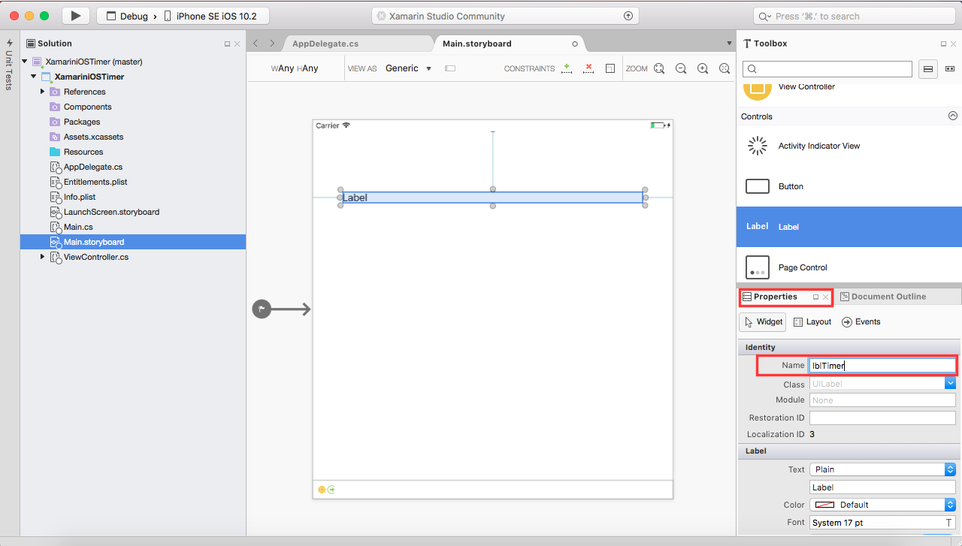Switch Toolbox to compact list view icon

pyautogui.click(x=928, y=68)
